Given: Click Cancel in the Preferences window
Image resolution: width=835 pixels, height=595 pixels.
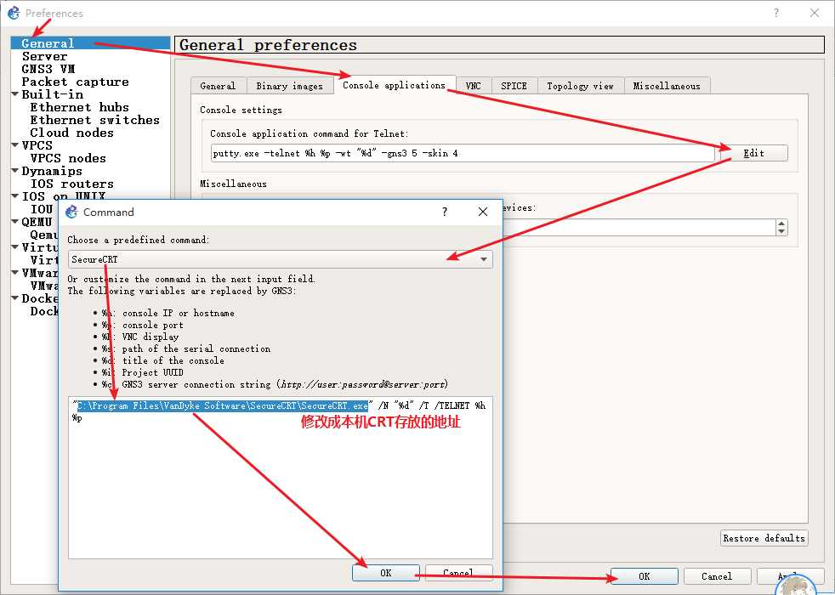Looking at the screenshot, I should tap(717, 575).
